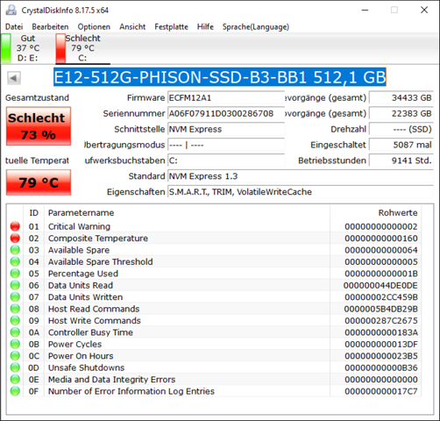The height and width of the screenshot is (421, 440).
Task: Minimize the CrystalDiskInfo window
Action: [365, 10]
